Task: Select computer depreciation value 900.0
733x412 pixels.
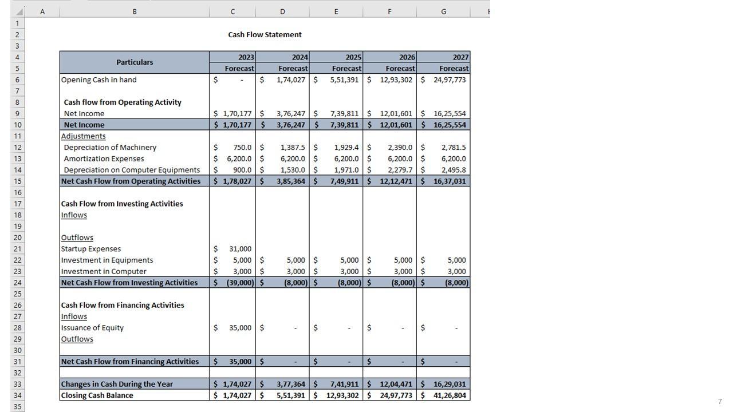Action: pyautogui.click(x=232, y=170)
